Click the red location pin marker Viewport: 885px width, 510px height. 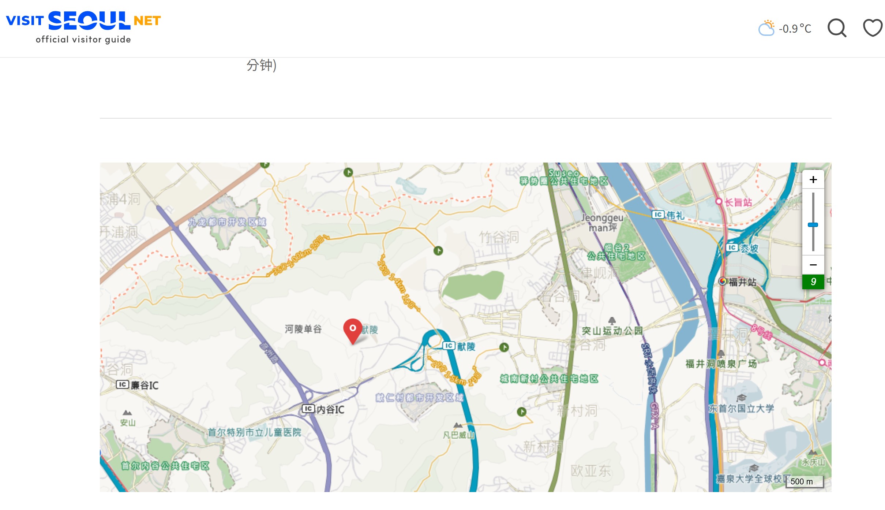tap(353, 330)
